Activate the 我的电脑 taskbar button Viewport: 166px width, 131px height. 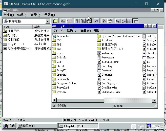coord(37,126)
